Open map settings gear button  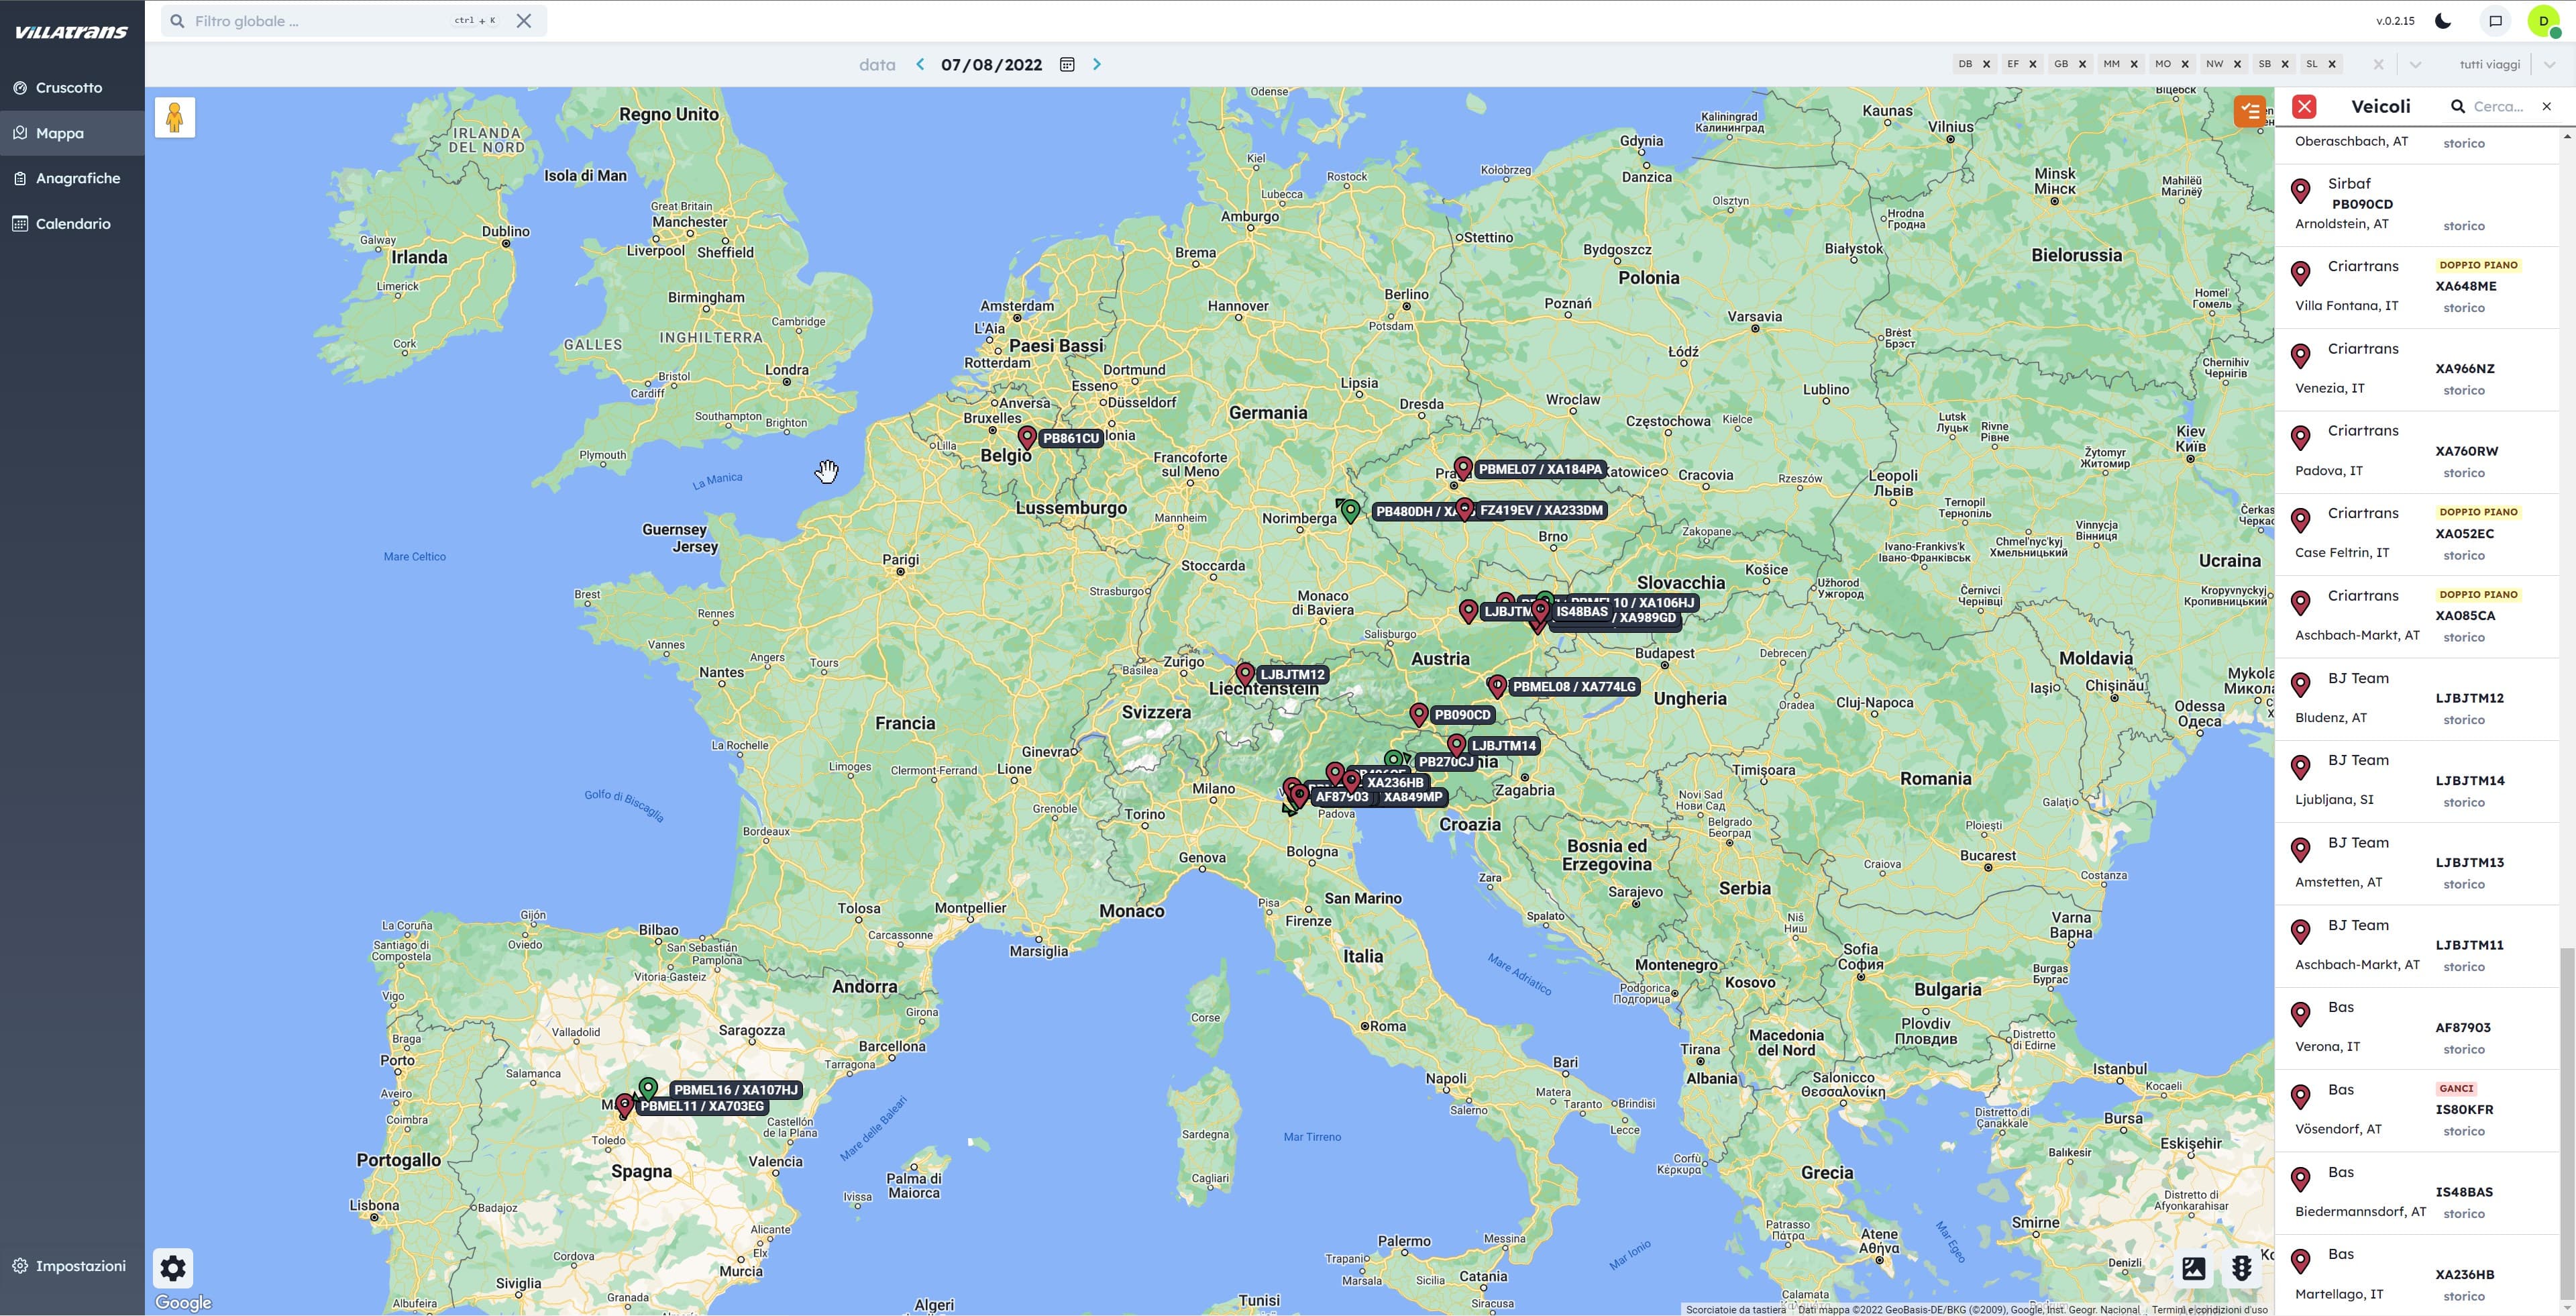pyautogui.click(x=173, y=1268)
